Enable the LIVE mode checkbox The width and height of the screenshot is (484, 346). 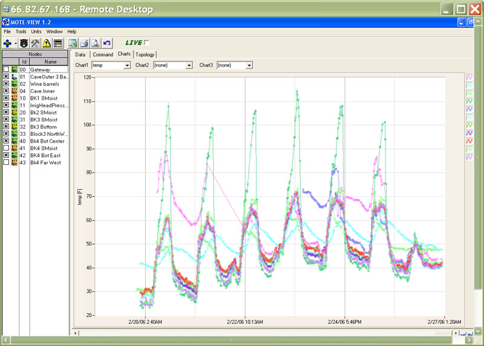coord(146,42)
